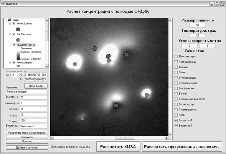This screenshot has height=154, width=226.
Task: Select the KIZA1083421182 layer item
Action: pos(26,45)
